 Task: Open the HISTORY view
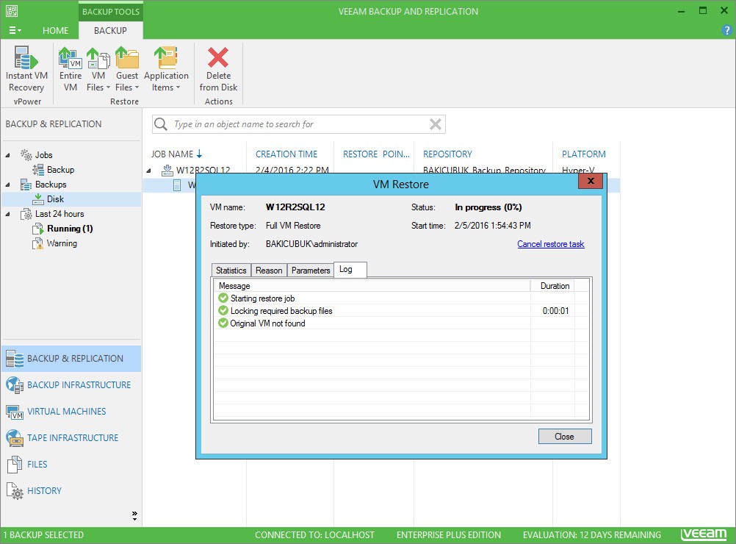point(71,491)
